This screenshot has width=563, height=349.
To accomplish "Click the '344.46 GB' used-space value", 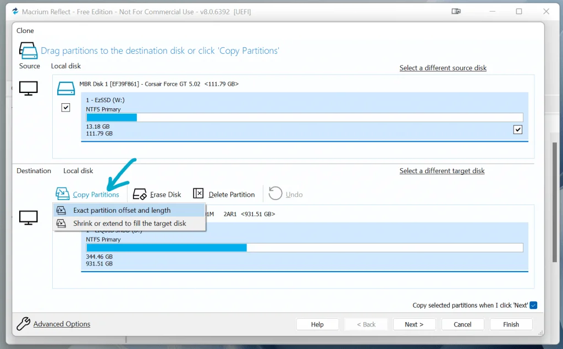I will [99, 257].
